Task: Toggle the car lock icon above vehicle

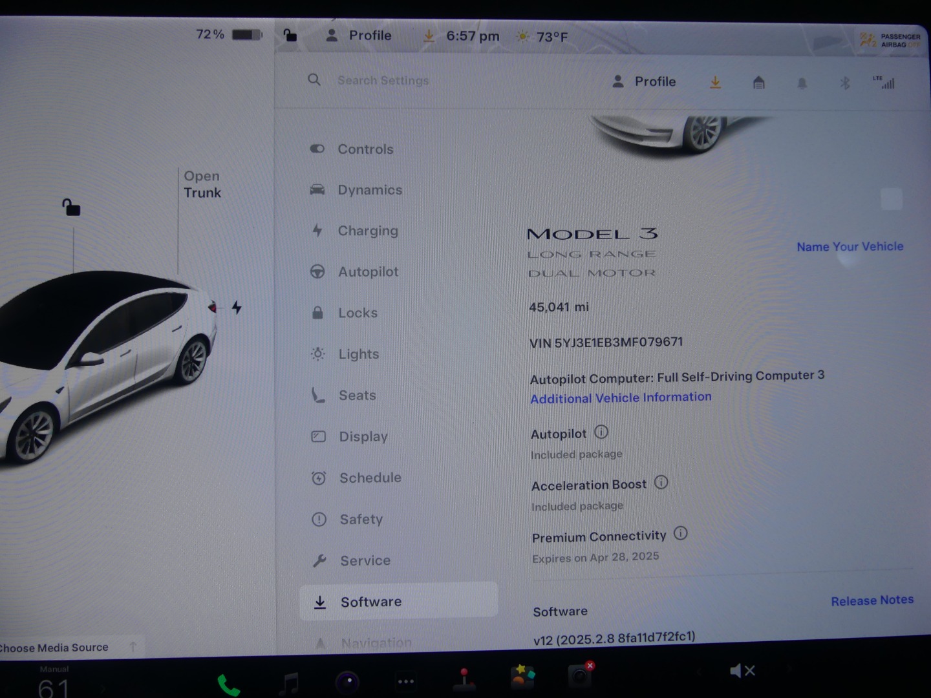Action: pos(71,207)
